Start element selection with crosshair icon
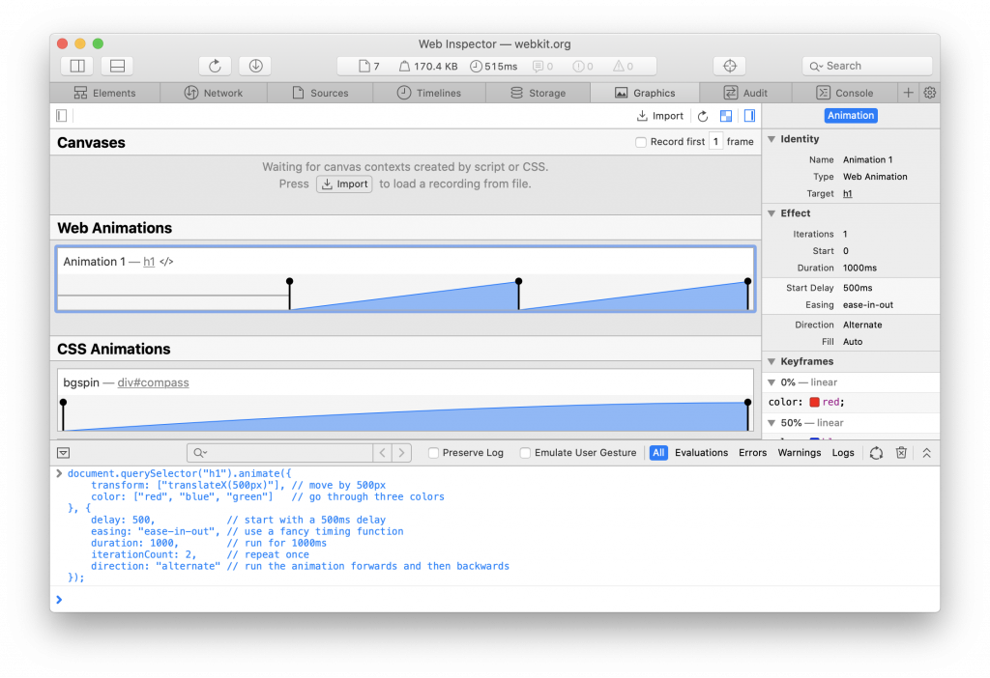Viewport: 990px width, 678px height. click(730, 66)
